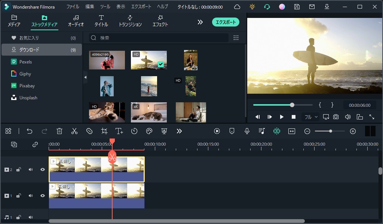Take a snapshot with camera icon

point(336,117)
